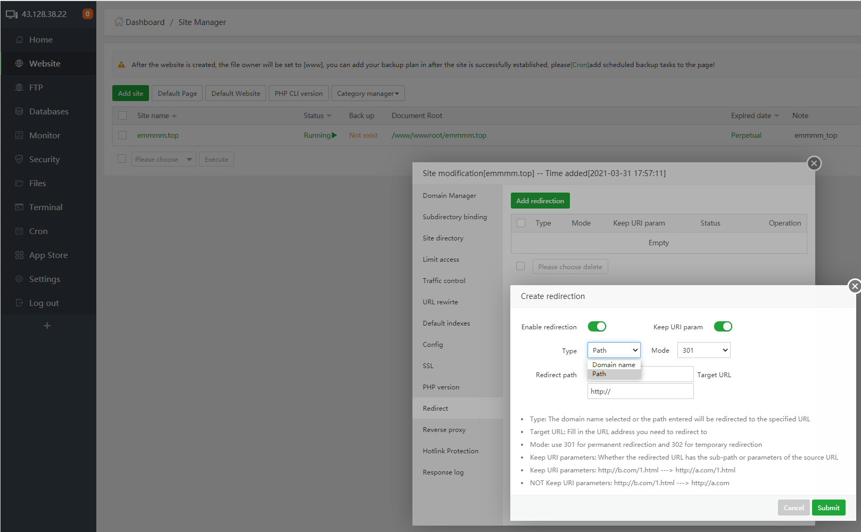Click the Cancel button

coord(793,508)
